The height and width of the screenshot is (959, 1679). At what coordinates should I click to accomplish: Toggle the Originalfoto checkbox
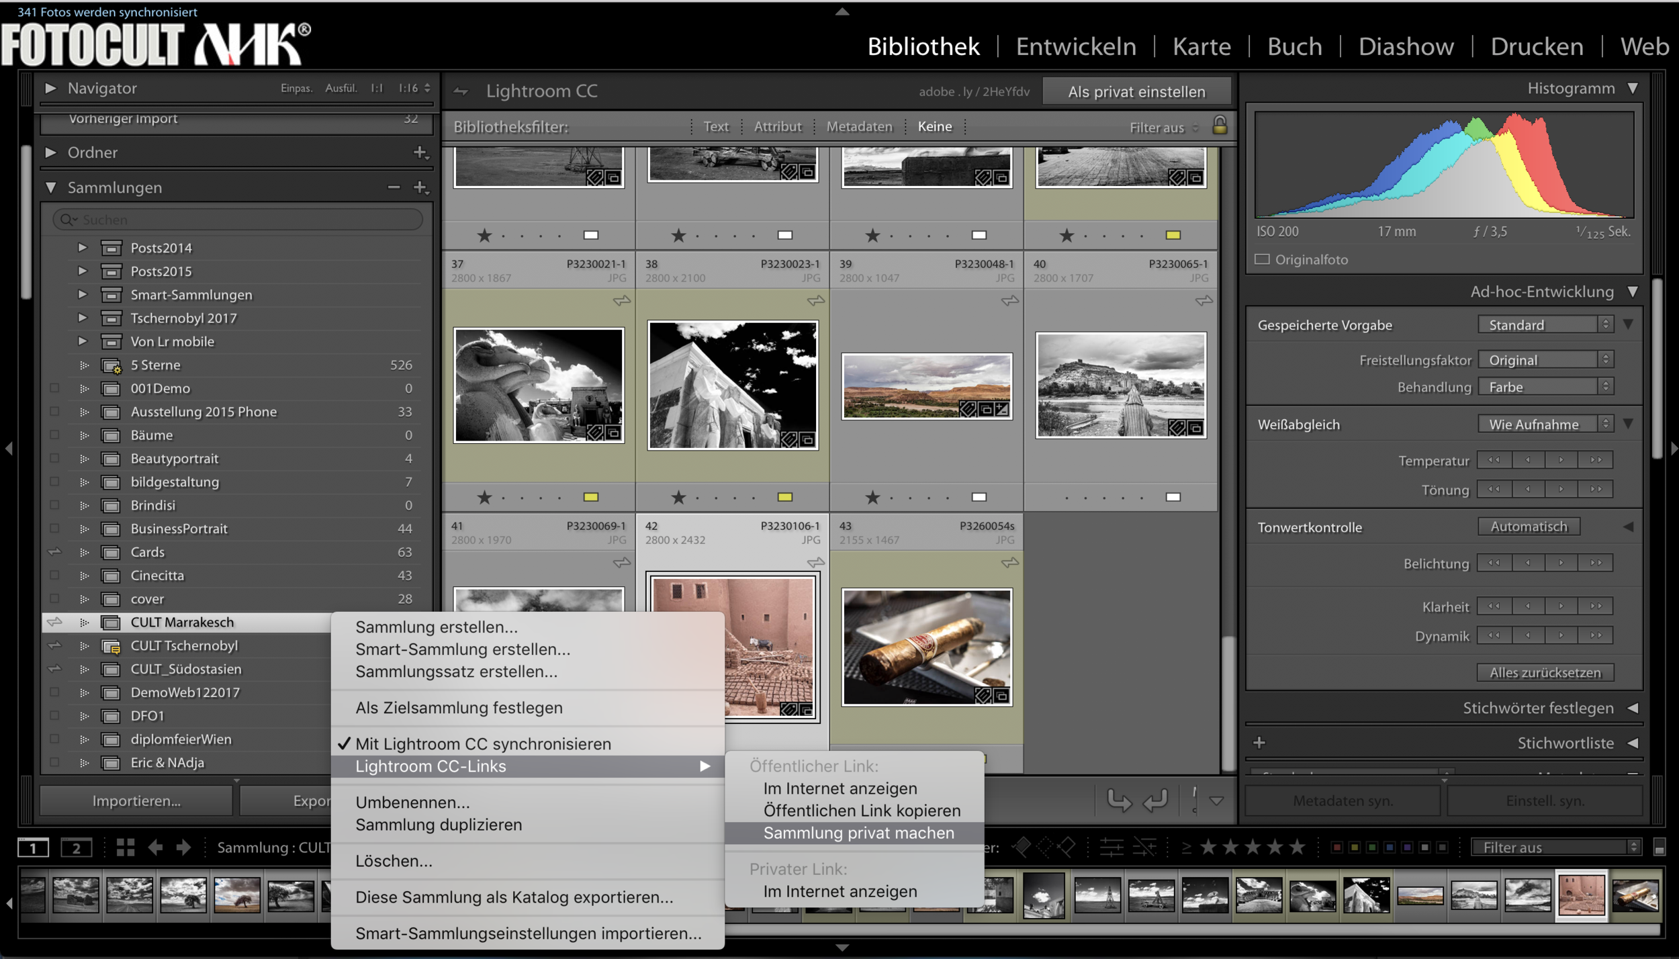[x=1262, y=259]
